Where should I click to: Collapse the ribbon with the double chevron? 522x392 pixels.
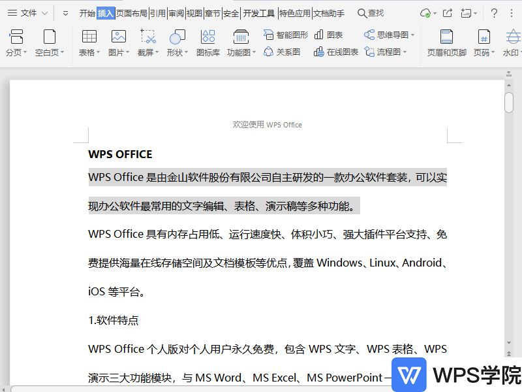tap(65, 12)
